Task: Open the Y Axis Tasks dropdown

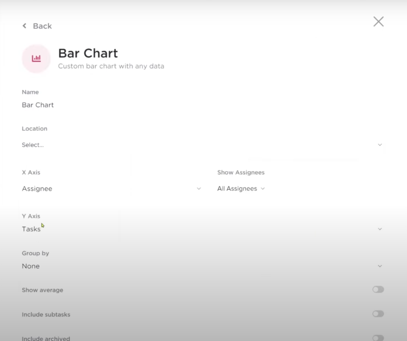Action: [202, 229]
